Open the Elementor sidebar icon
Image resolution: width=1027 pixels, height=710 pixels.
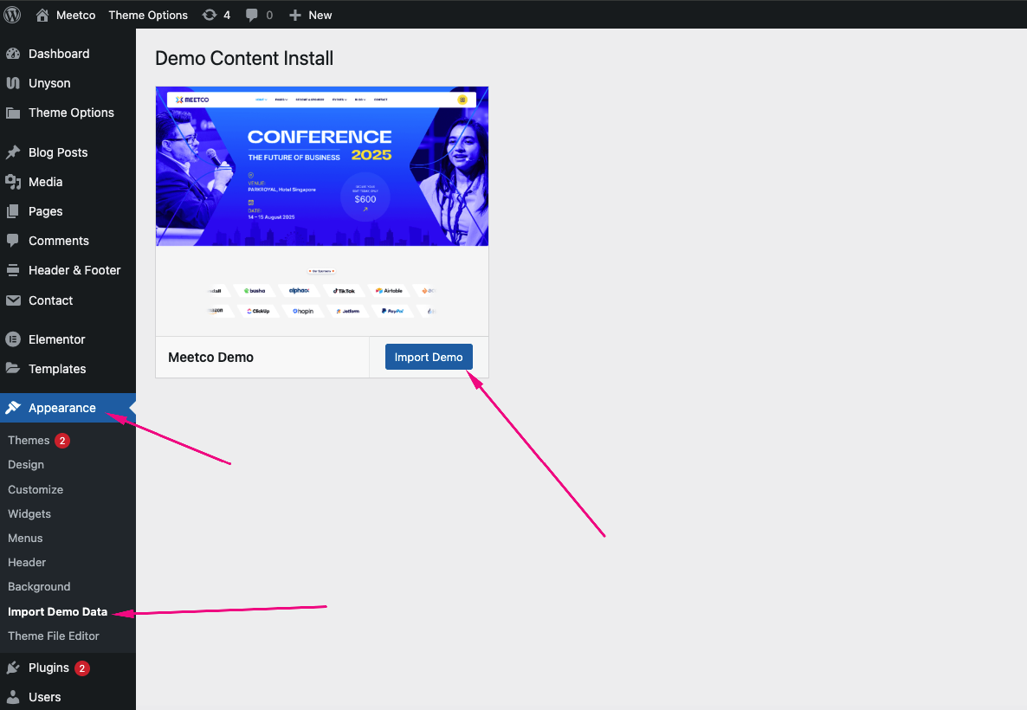pyautogui.click(x=13, y=339)
